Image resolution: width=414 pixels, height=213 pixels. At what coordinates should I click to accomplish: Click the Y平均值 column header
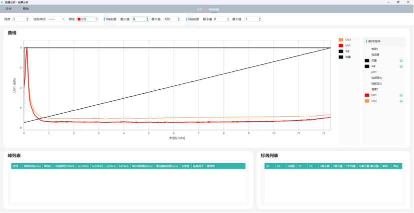(x=351, y=166)
